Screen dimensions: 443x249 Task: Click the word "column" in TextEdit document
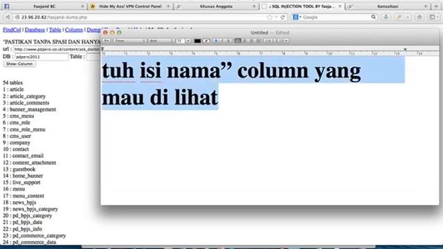click(273, 71)
